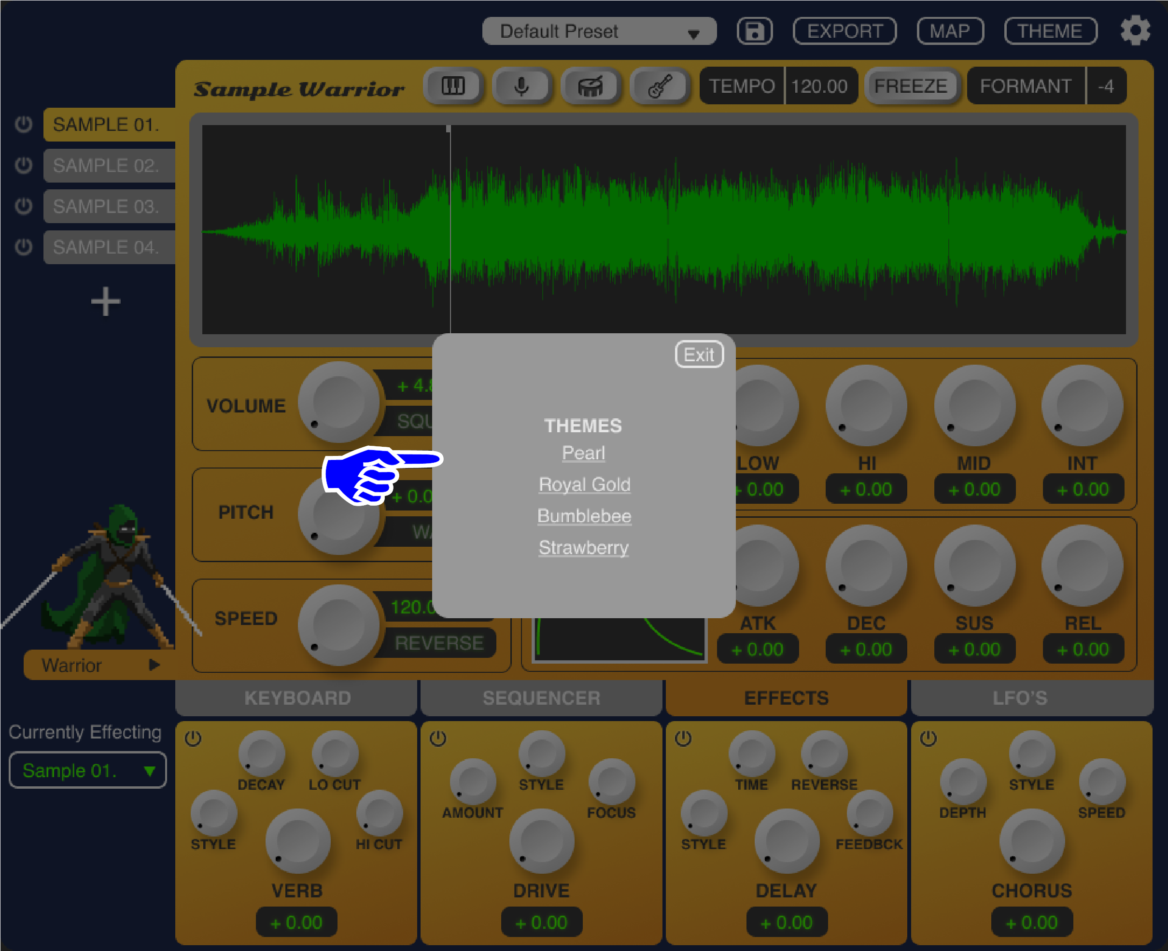Select the SAMPLE 01 slot
This screenshot has width=1168, height=951.
pos(110,125)
